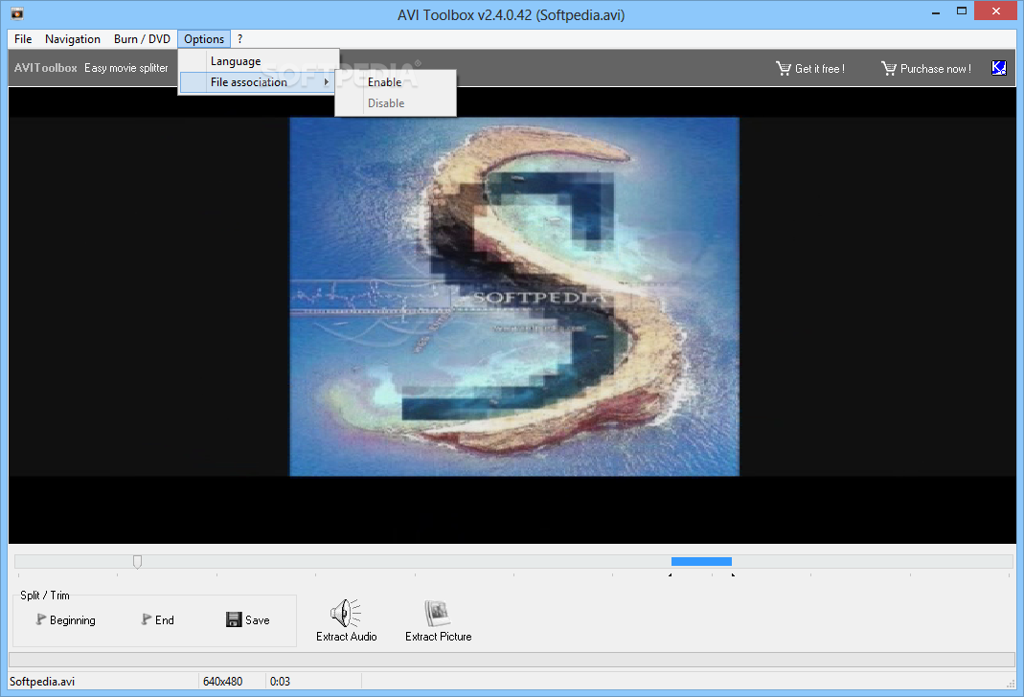Click the Extract Audio speaker icon
Screen dimensions: 1024x697
[x=346, y=613]
